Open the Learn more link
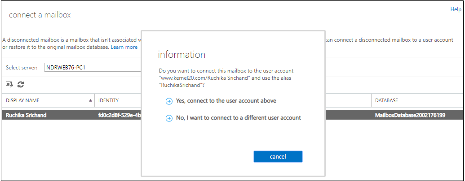This screenshot has width=465, height=181. [x=124, y=47]
